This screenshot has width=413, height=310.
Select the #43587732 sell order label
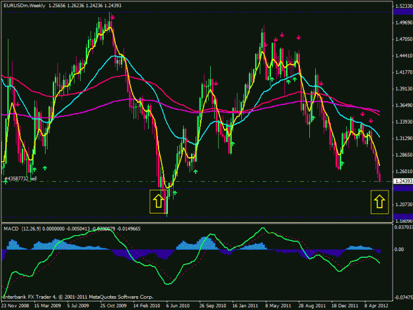[20, 178]
